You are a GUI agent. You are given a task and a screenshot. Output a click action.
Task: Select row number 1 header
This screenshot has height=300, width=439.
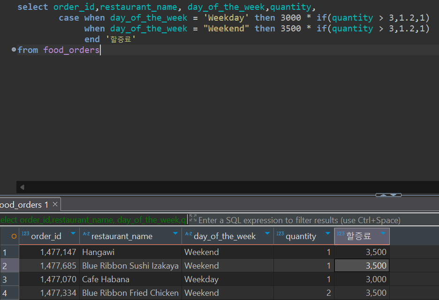pos(9,252)
